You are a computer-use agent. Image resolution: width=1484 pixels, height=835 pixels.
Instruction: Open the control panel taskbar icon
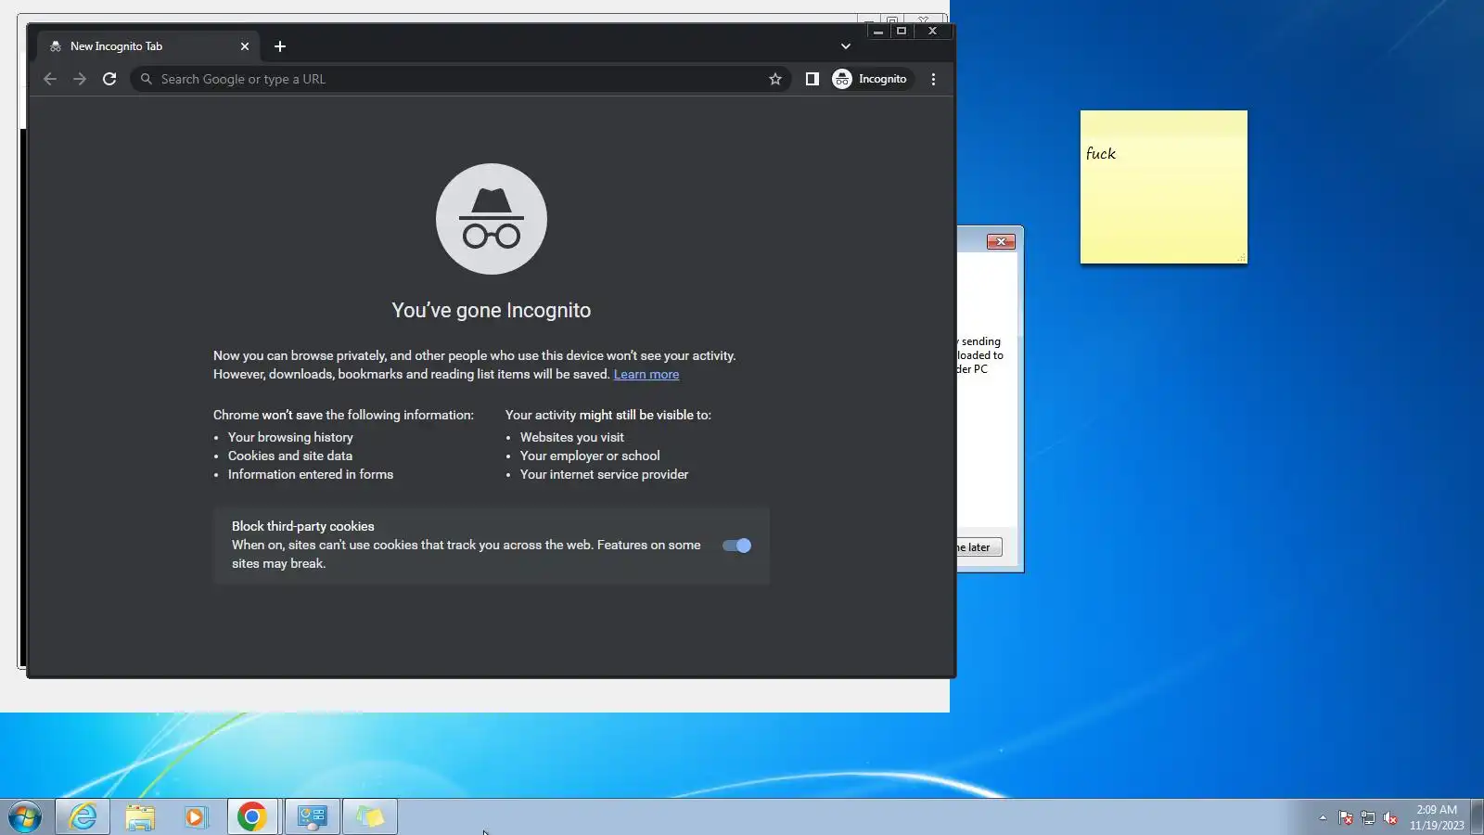[x=312, y=816]
